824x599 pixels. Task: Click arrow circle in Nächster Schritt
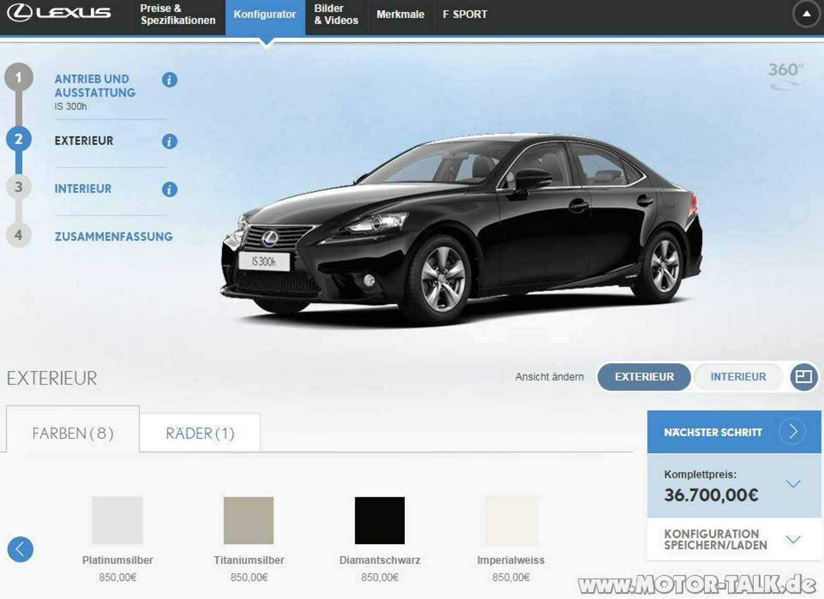point(793,431)
